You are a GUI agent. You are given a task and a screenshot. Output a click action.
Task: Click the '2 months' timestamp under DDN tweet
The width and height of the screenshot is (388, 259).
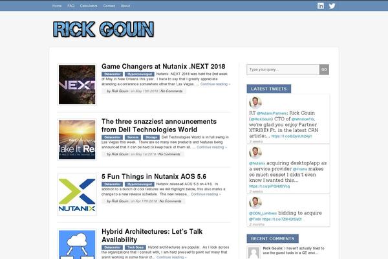pos(257,225)
